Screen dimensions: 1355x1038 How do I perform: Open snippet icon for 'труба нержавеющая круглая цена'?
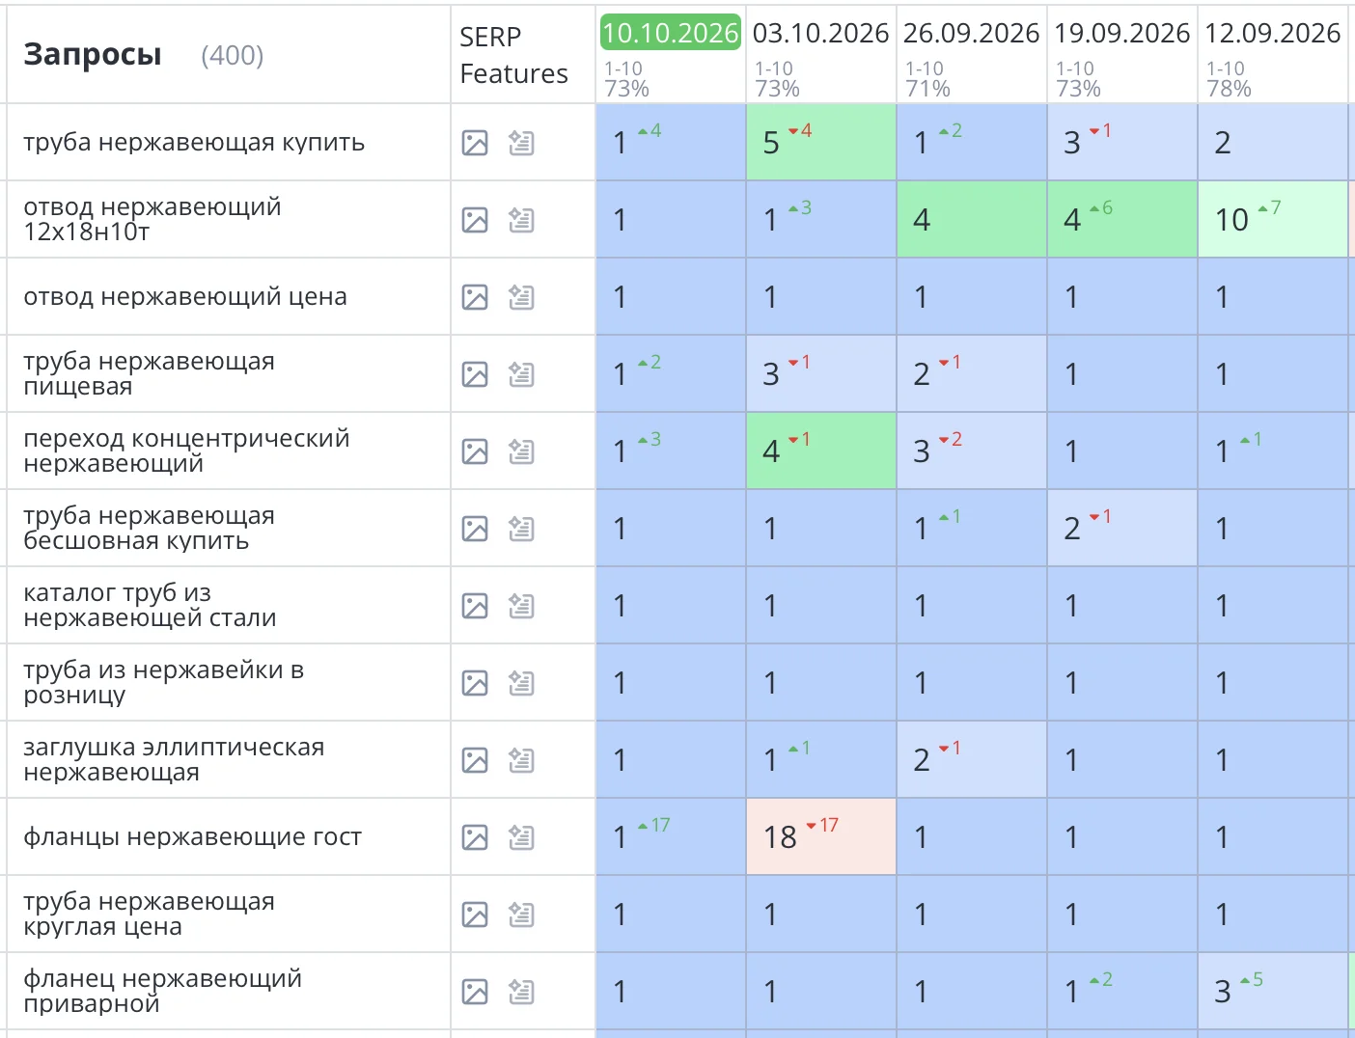[521, 915]
